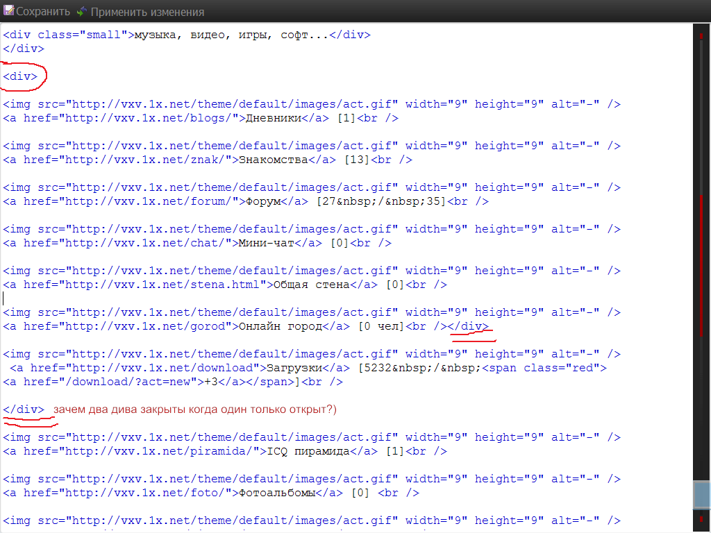
Task: Click the red comment about two divs
Action: (x=194, y=409)
